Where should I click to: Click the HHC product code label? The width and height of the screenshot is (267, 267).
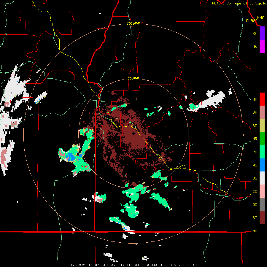(260, 18)
